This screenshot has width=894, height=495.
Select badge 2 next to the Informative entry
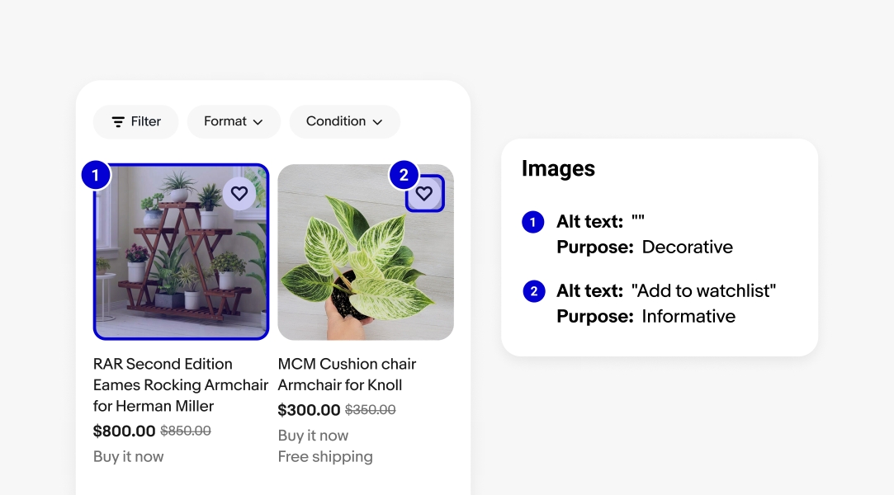click(x=534, y=290)
